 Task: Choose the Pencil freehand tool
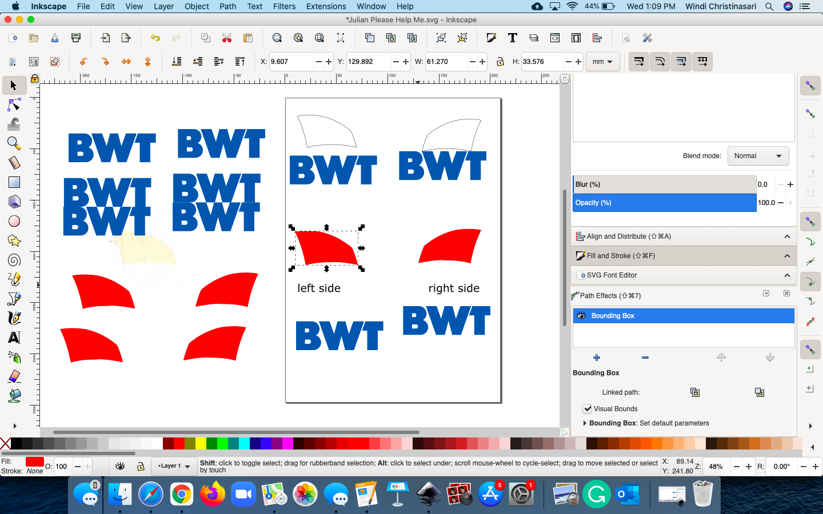click(x=14, y=279)
